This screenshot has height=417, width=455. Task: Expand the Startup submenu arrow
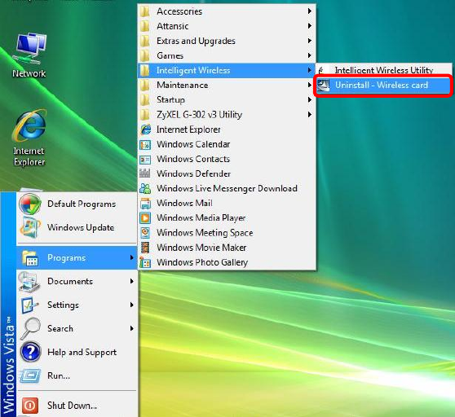click(310, 100)
